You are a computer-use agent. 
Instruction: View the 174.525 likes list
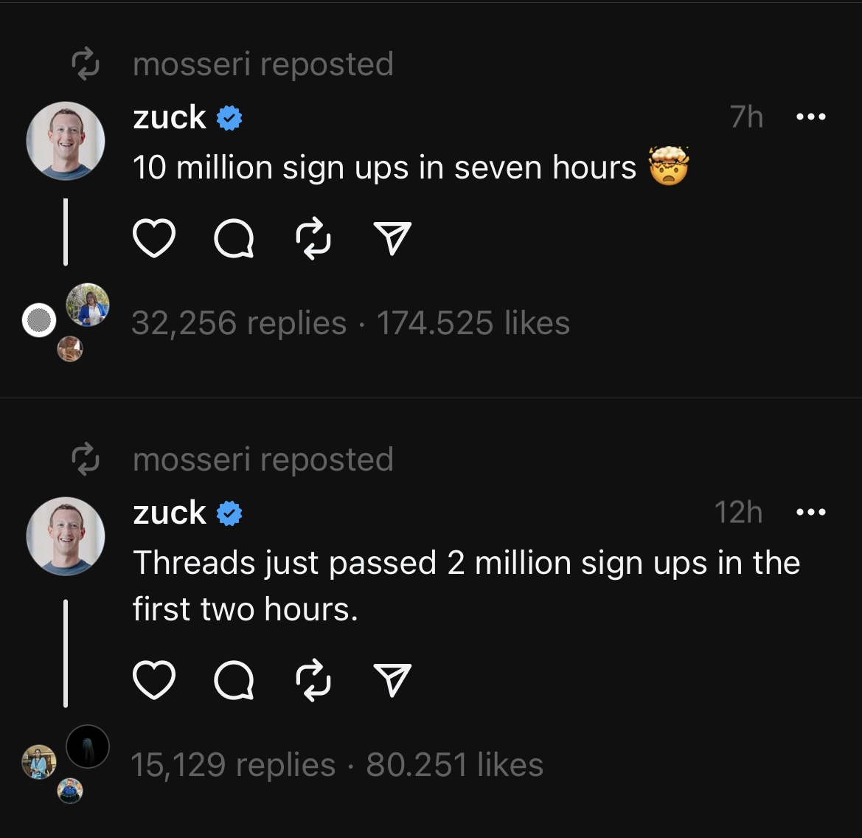point(473,323)
